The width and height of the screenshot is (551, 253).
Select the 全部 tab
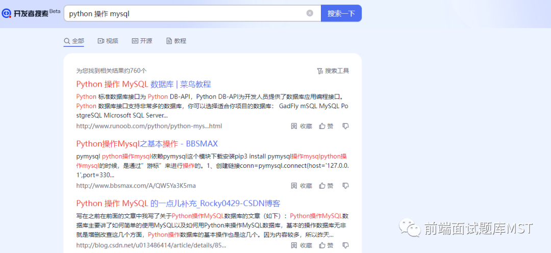coord(74,41)
